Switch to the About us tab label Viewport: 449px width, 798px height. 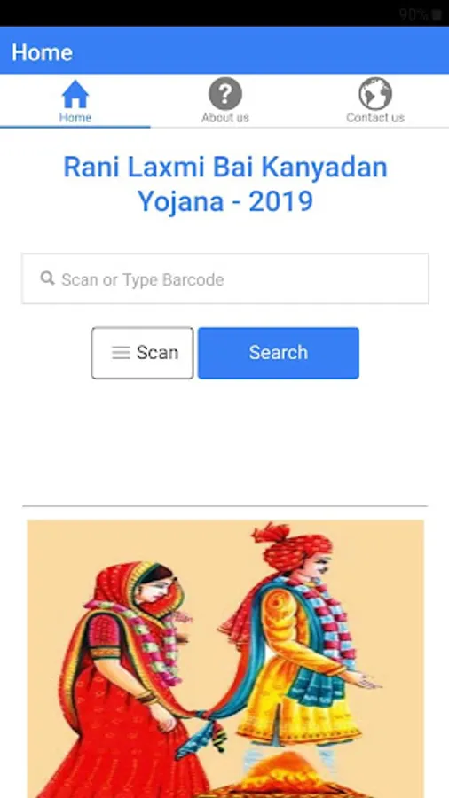click(225, 118)
